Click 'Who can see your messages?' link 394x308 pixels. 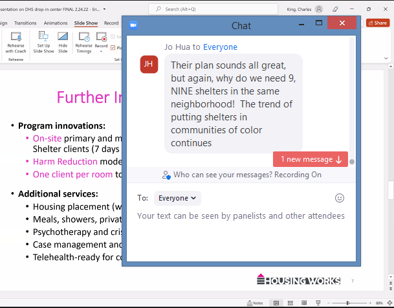pyautogui.click(x=216, y=175)
